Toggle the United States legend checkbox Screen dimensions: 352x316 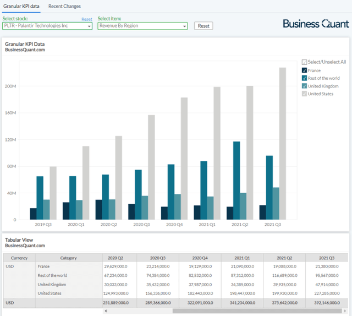(x=304, y=94)
